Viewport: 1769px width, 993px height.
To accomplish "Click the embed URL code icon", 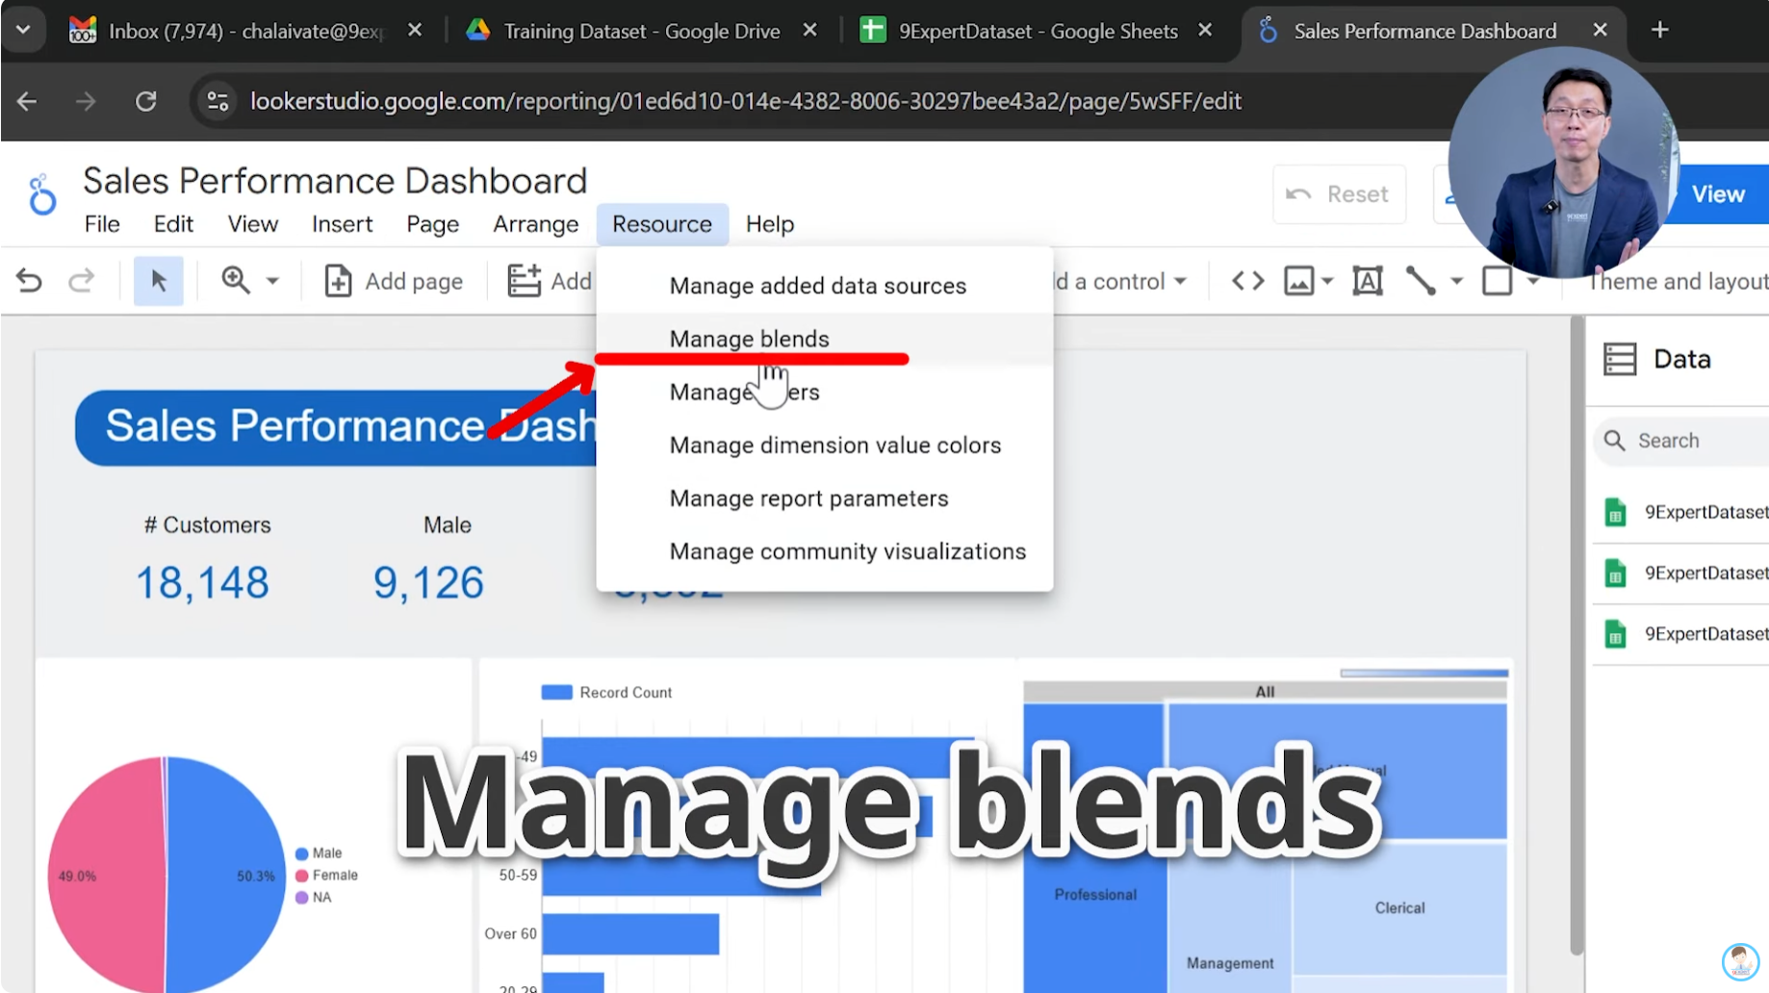I will click(1246, 280).
